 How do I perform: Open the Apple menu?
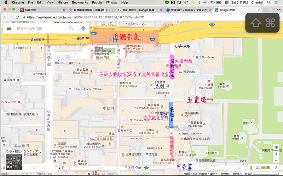6,2
